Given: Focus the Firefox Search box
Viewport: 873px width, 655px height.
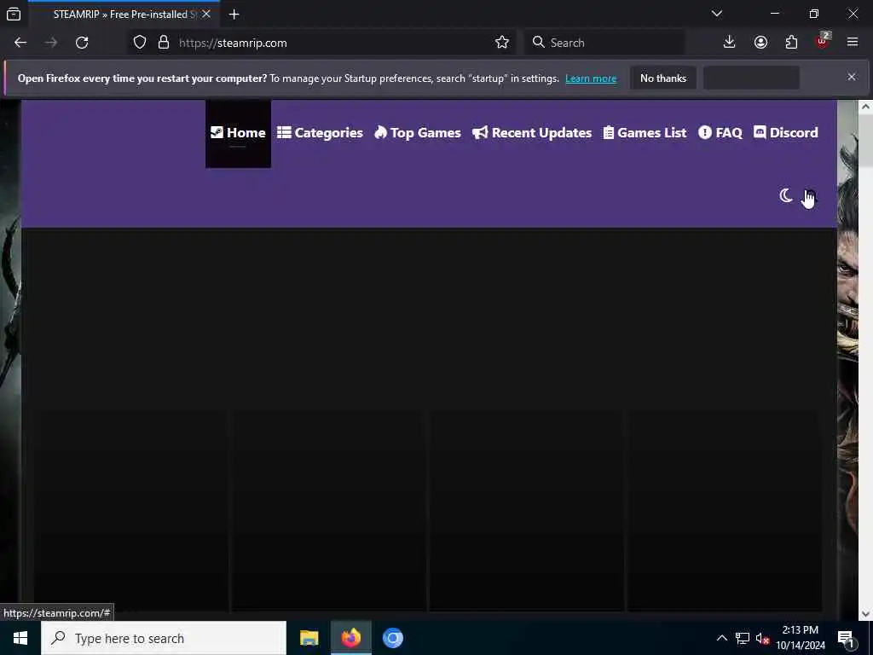Looking at the screenshot, I should [x=604, y=43].
